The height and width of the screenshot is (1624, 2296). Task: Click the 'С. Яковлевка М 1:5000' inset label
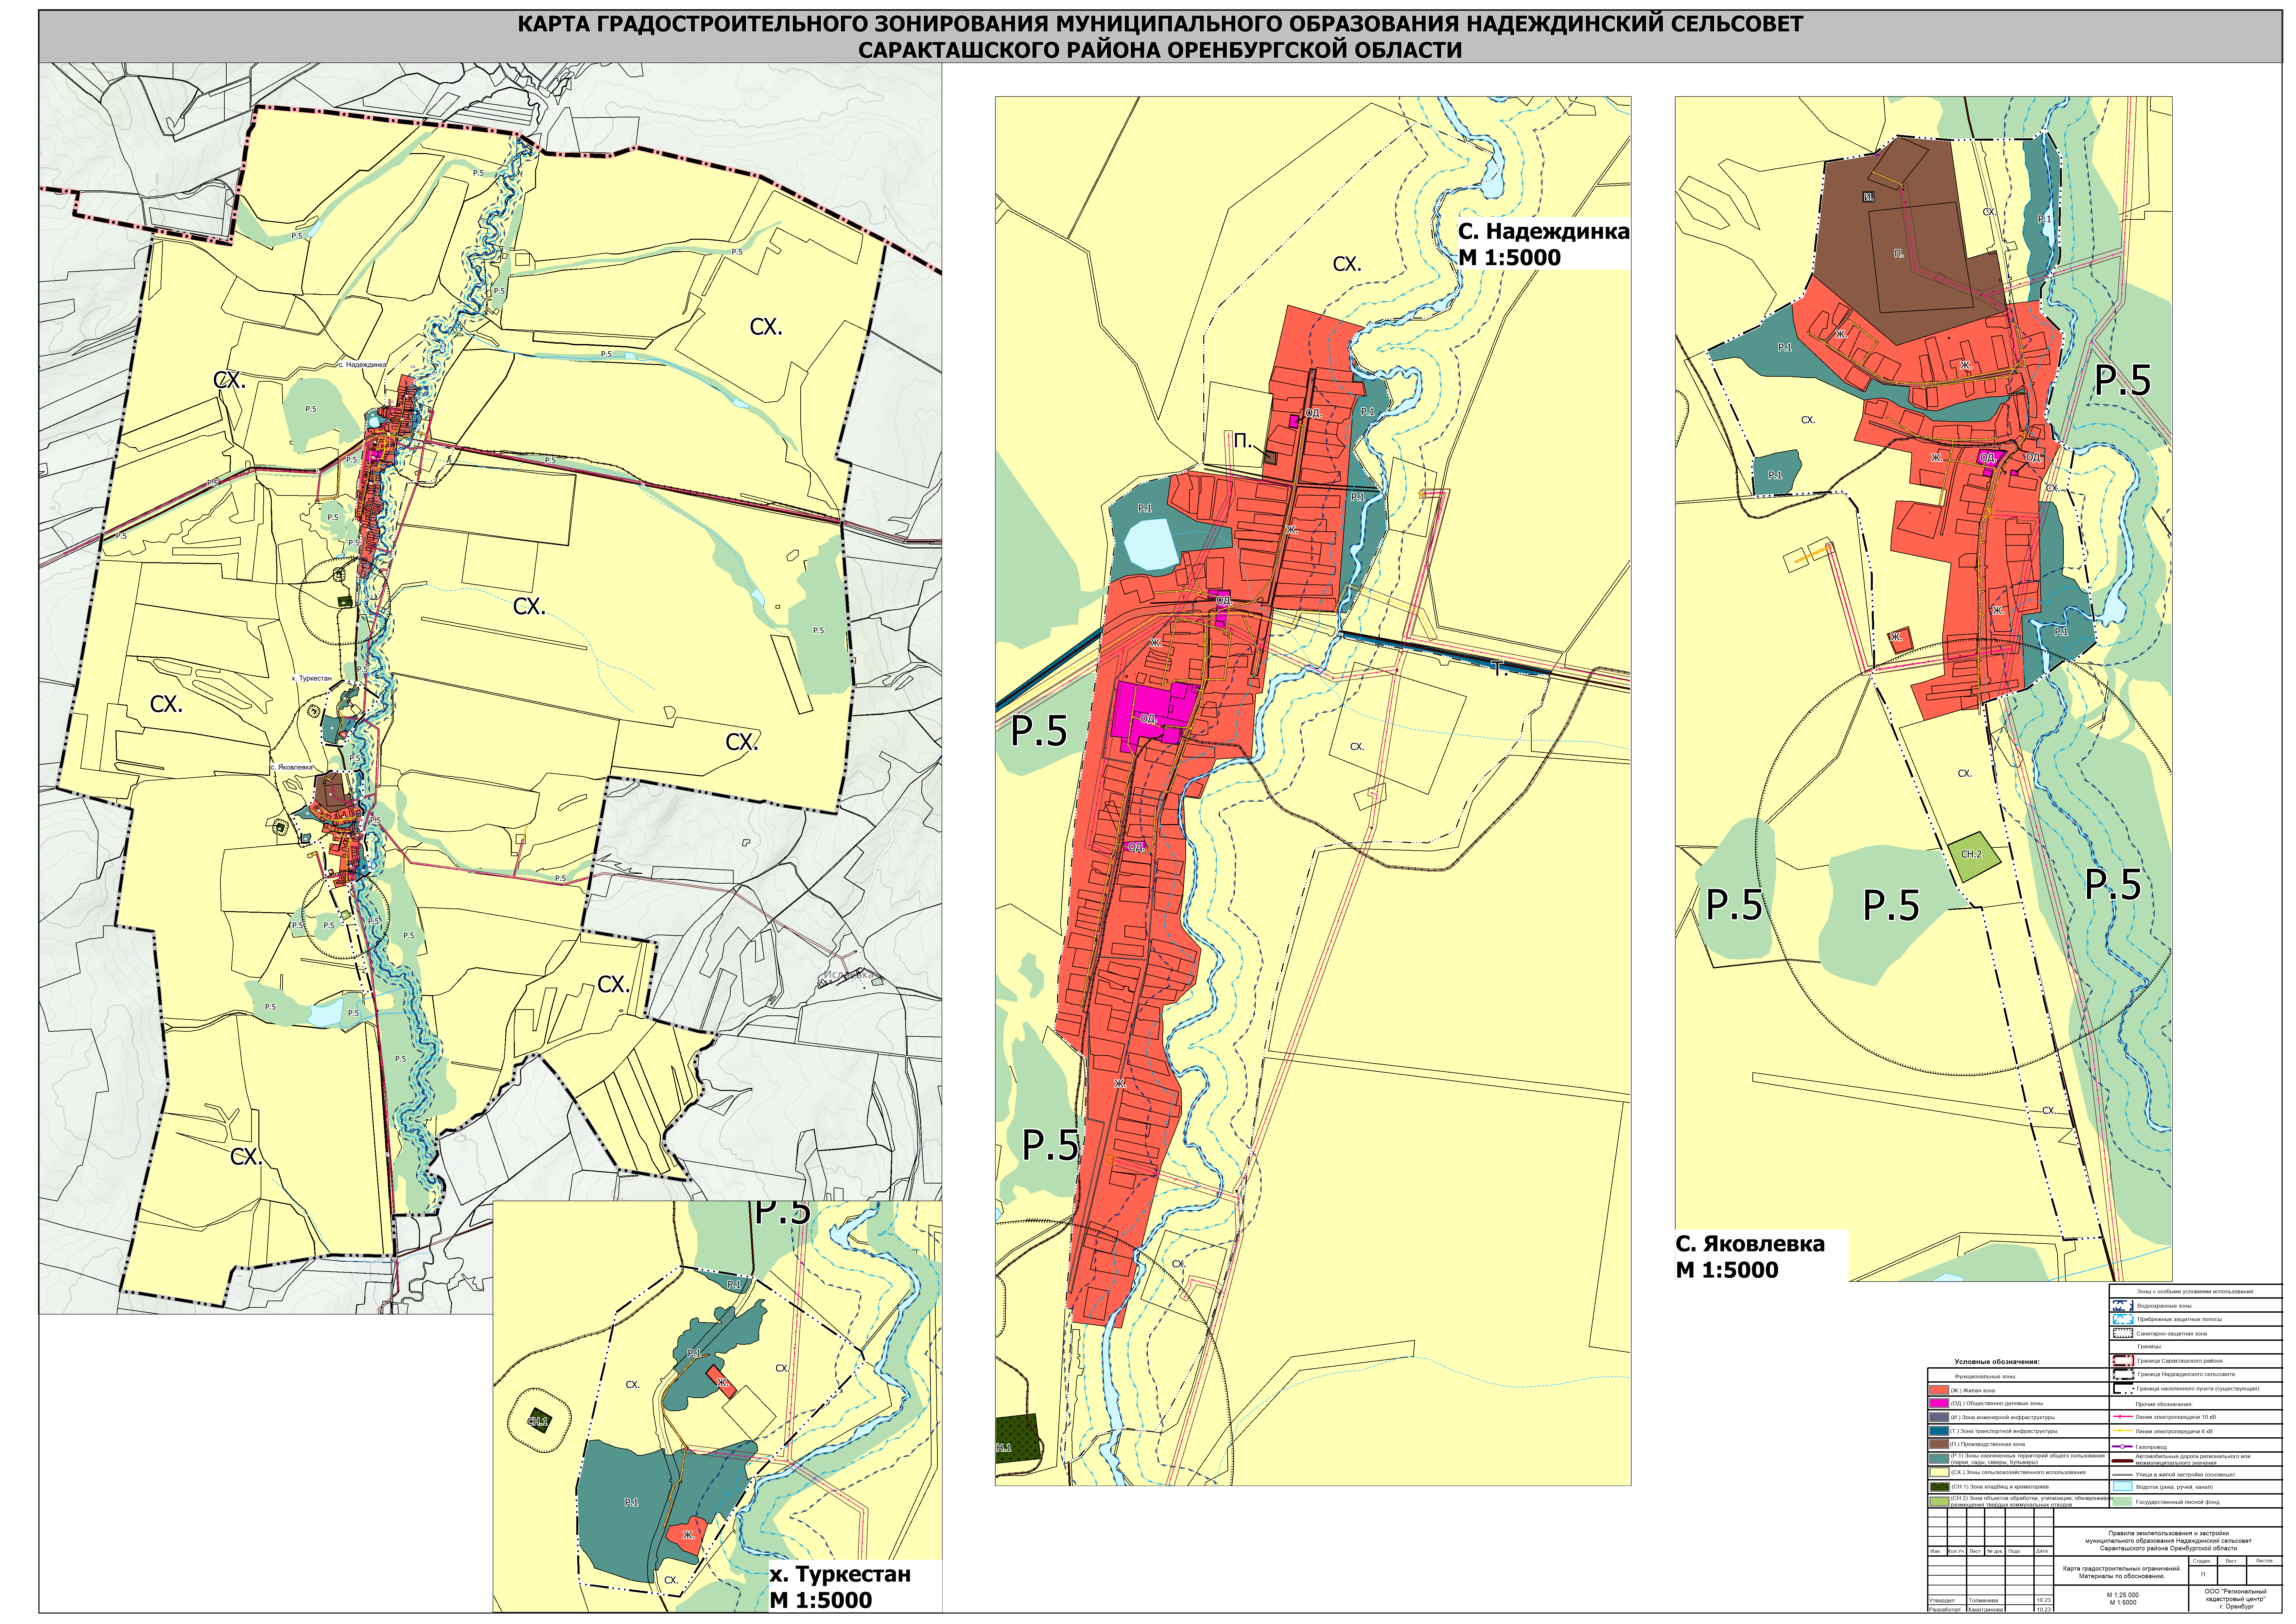click(x=1750, y=1257)
